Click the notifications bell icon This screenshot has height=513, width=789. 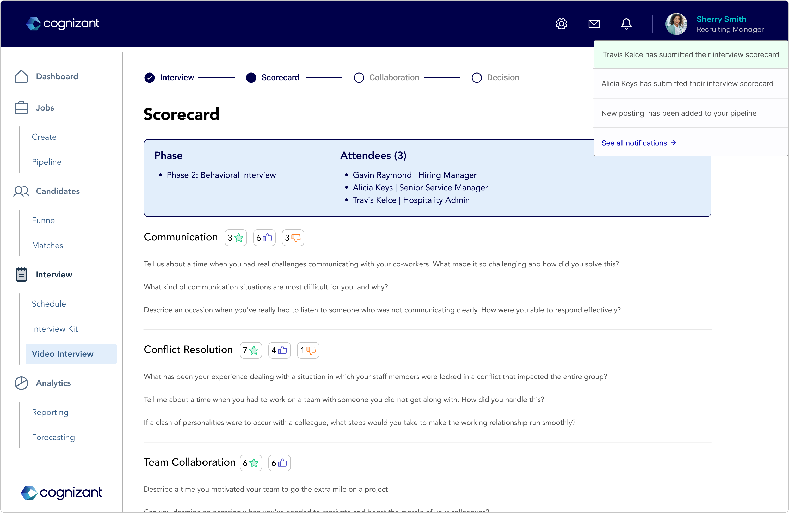626,23
